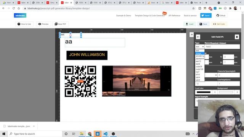Click the H height input

click(x=228, y=62)
